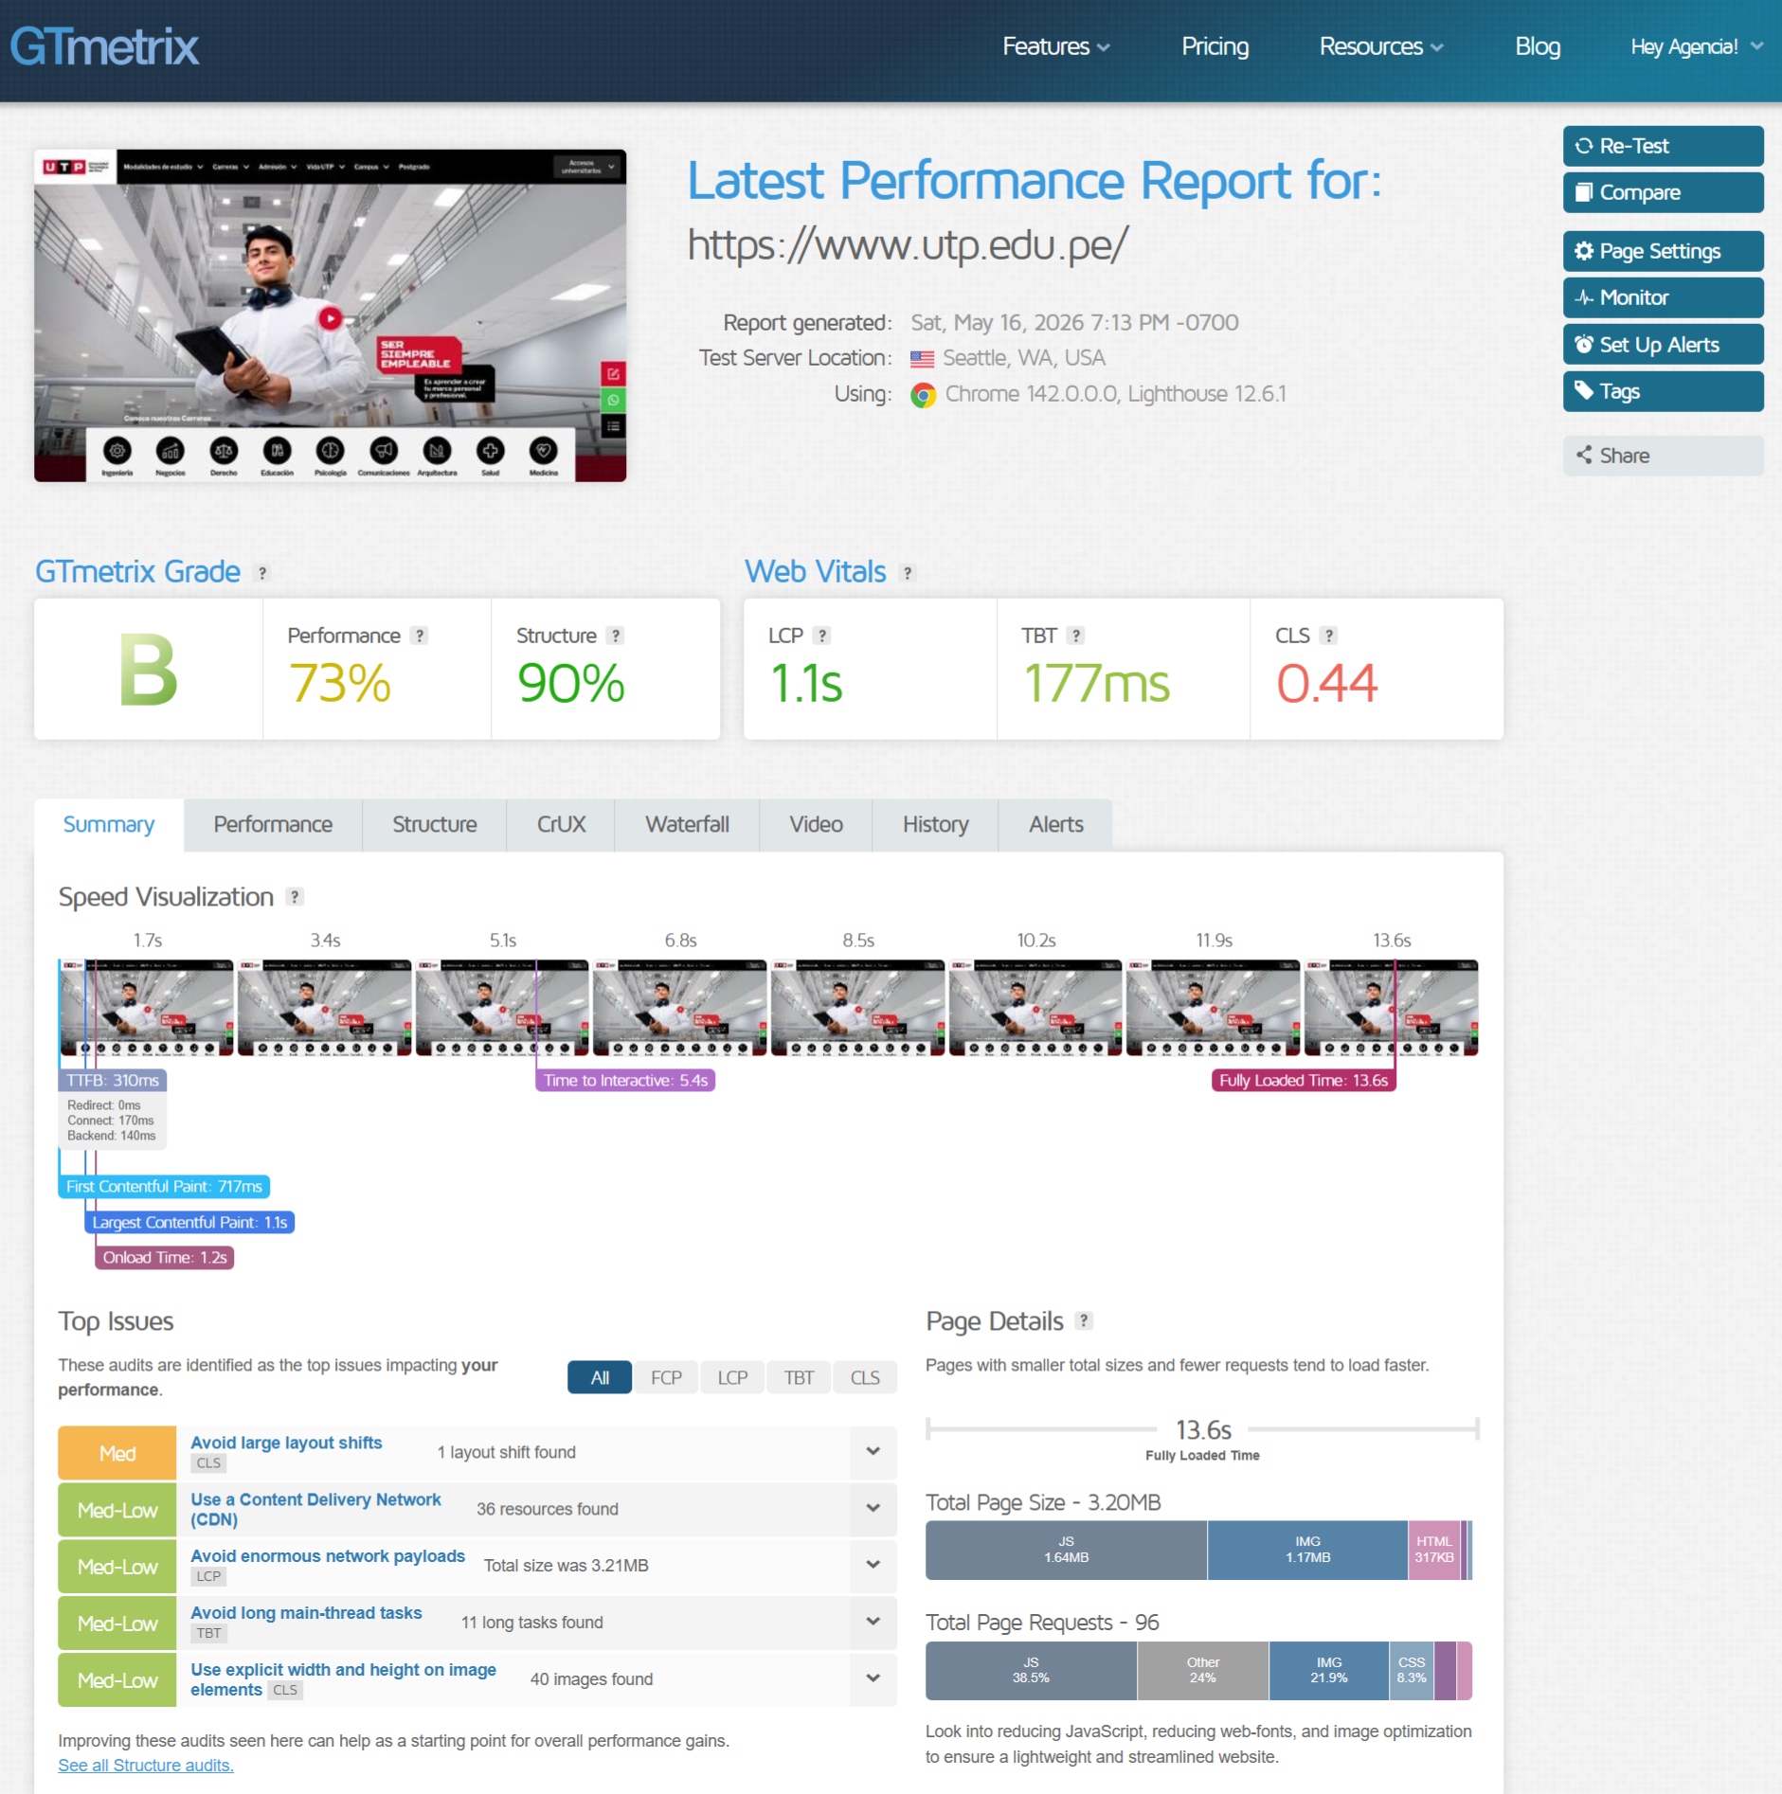Open the Performance score help icon
Viewport: 1782px width, 1794px height.
point(420,636)
